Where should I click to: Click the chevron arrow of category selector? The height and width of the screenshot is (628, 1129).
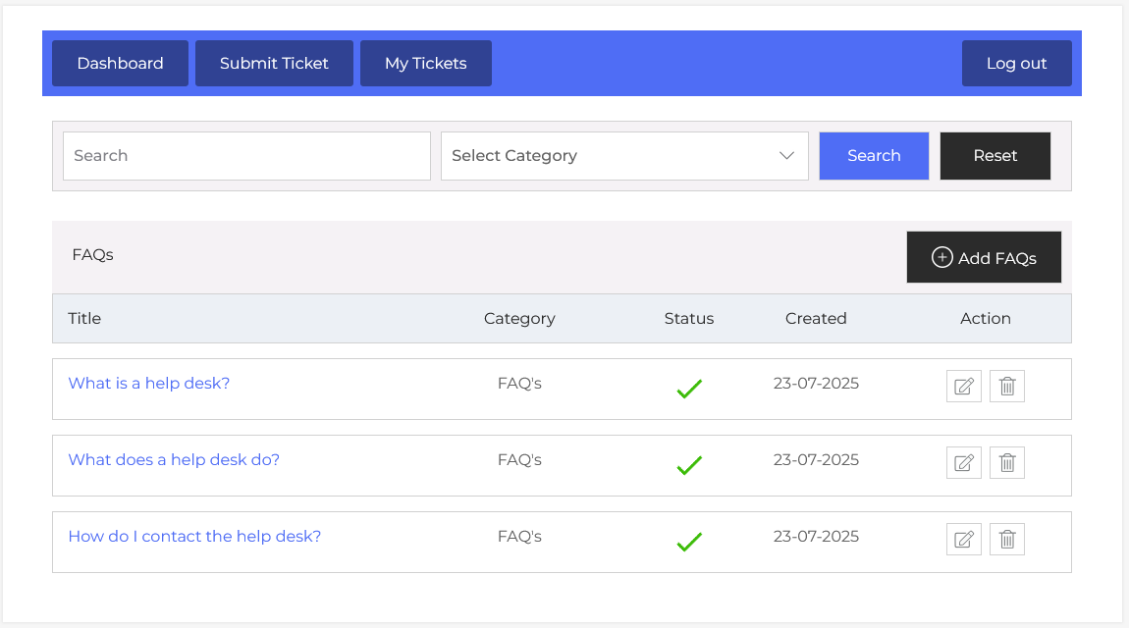tap(786, 156)
